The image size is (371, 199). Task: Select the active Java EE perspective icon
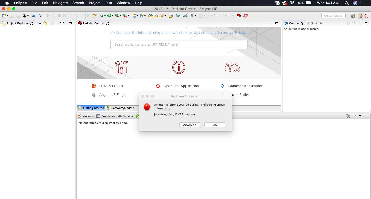click(x=360, y=16)
